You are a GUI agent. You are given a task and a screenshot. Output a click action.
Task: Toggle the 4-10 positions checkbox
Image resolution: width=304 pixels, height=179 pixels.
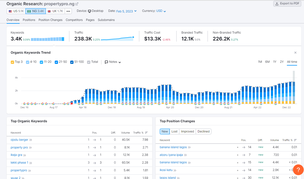pyautogui.click(x=28, y=62)
